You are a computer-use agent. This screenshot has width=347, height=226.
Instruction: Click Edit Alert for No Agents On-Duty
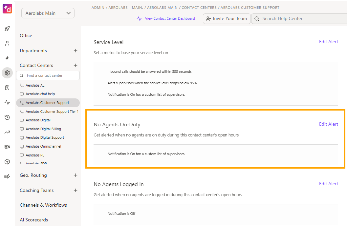[328, 124]
